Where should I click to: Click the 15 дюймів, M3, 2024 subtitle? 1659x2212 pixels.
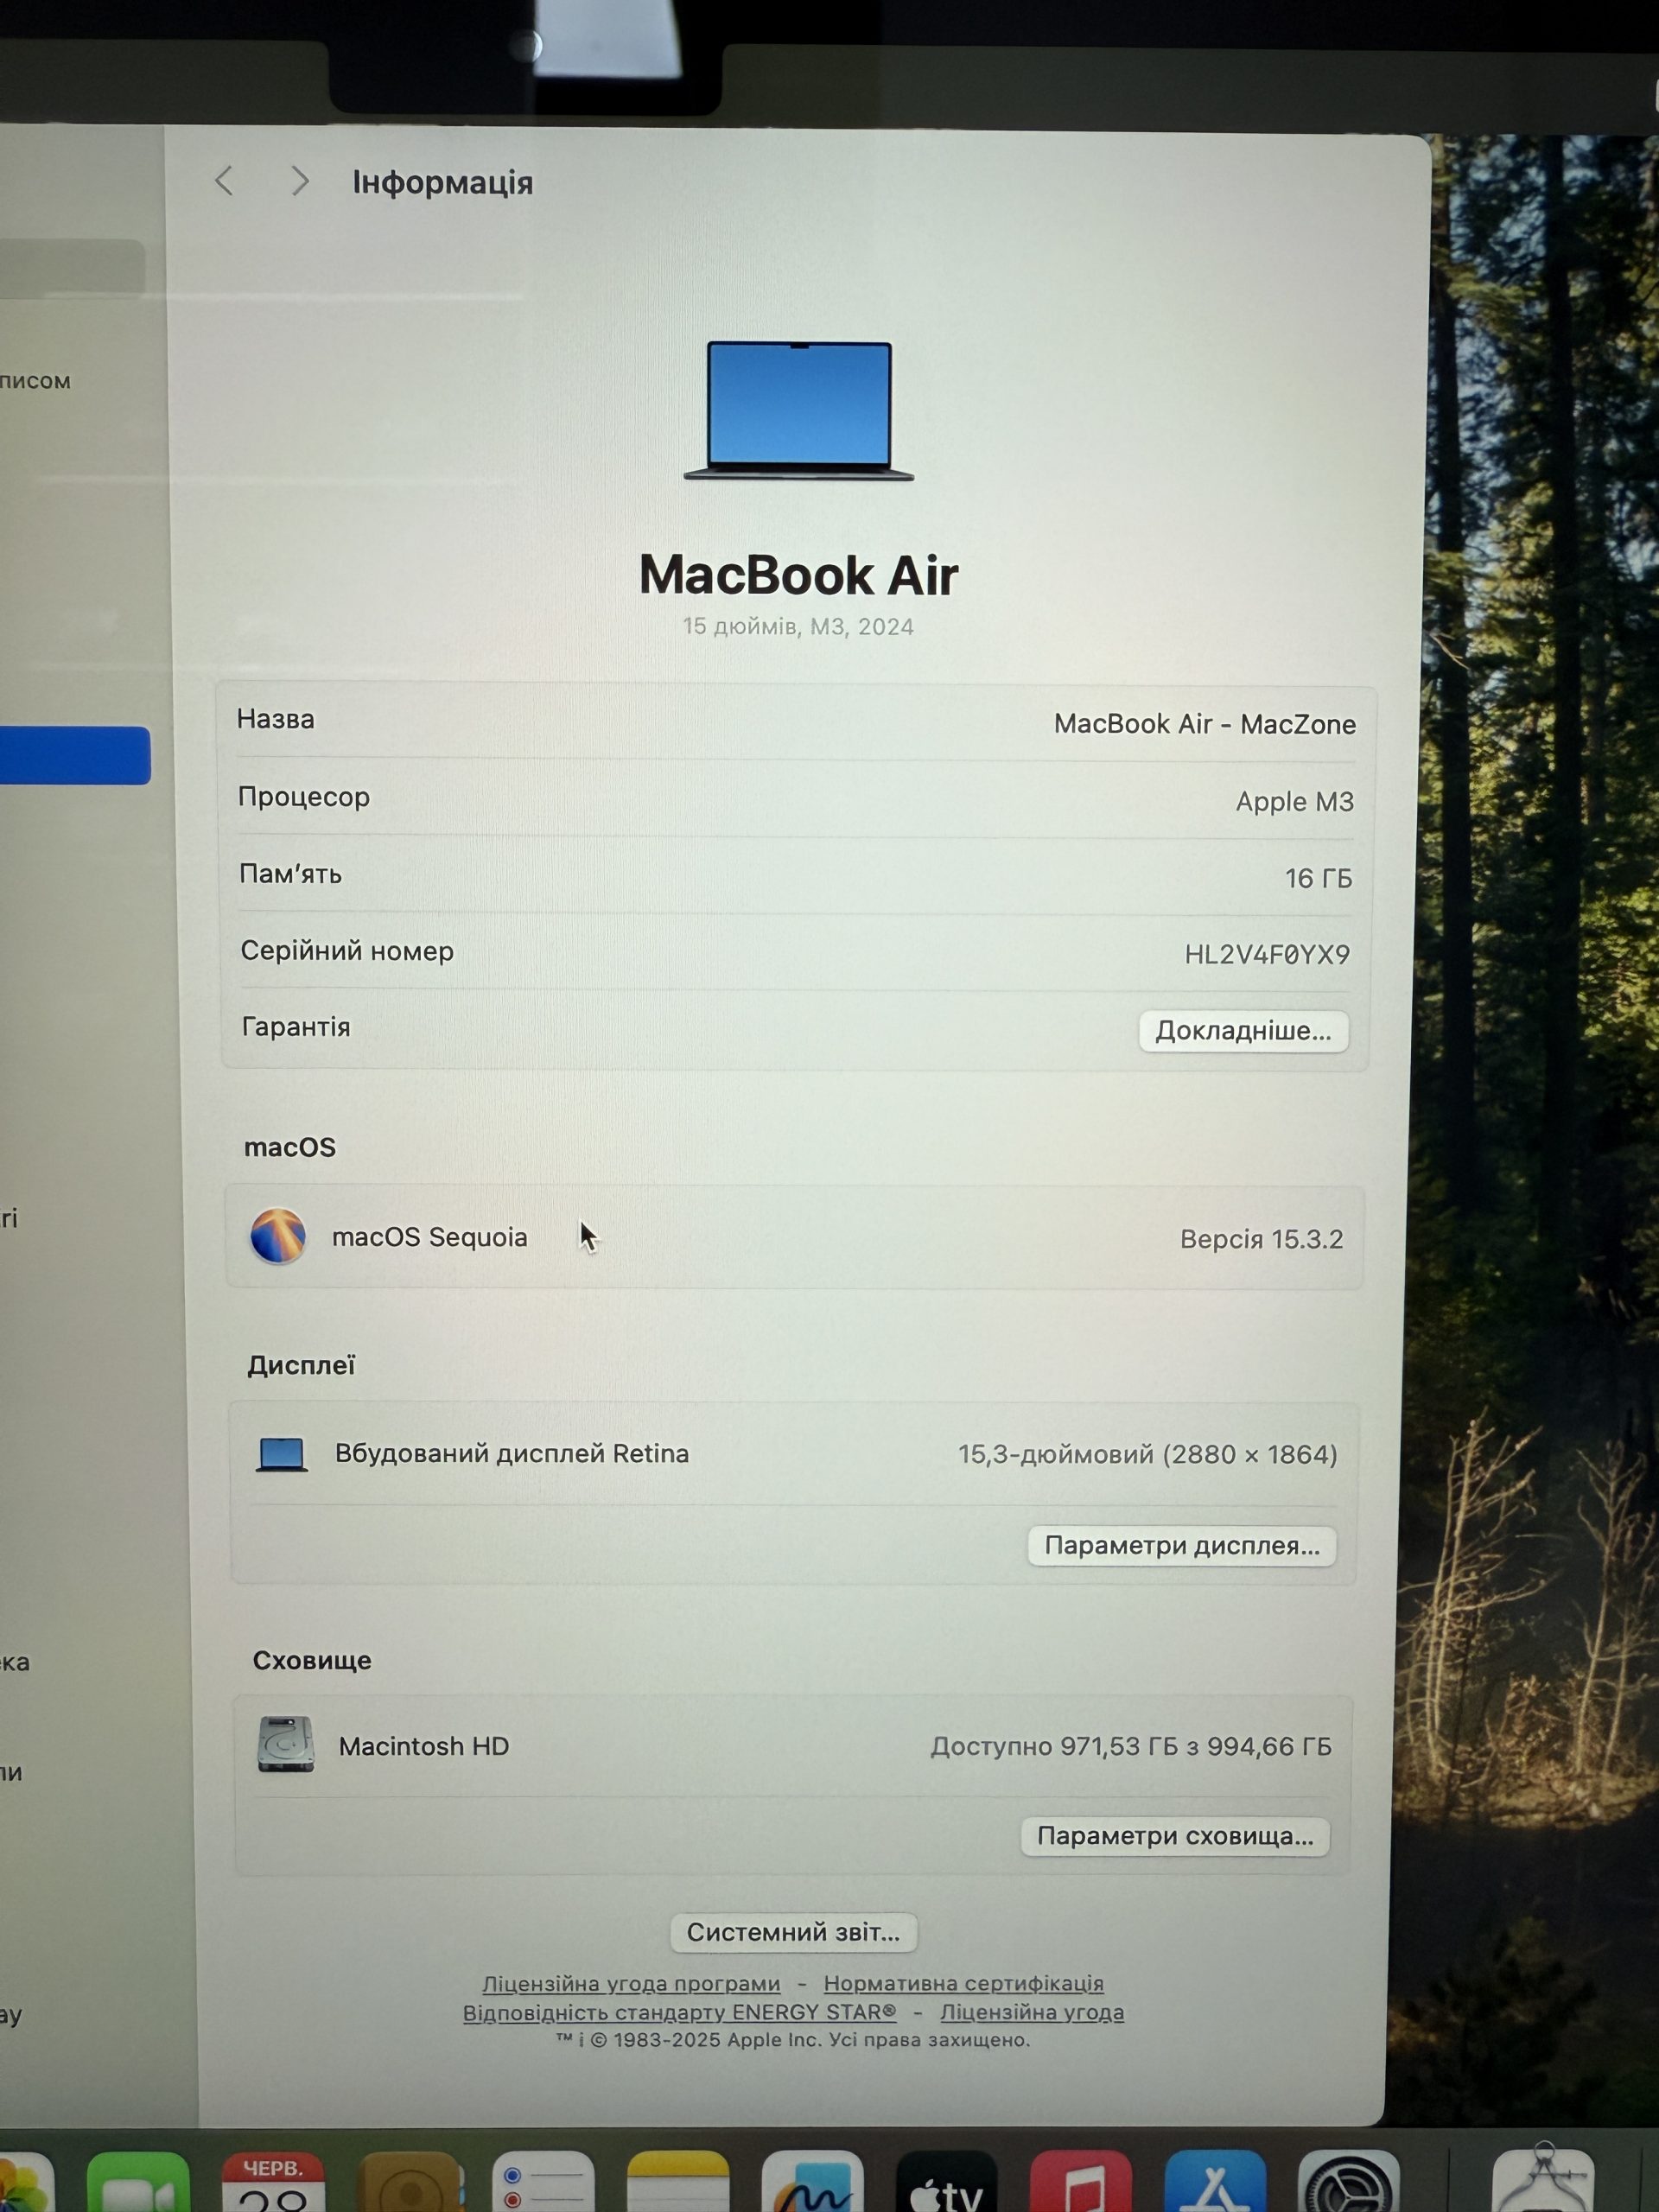click(798, 626)
